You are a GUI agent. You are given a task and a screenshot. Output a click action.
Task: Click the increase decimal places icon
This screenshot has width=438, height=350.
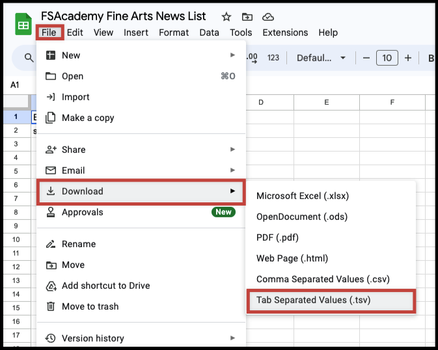[x=252, y=58]
